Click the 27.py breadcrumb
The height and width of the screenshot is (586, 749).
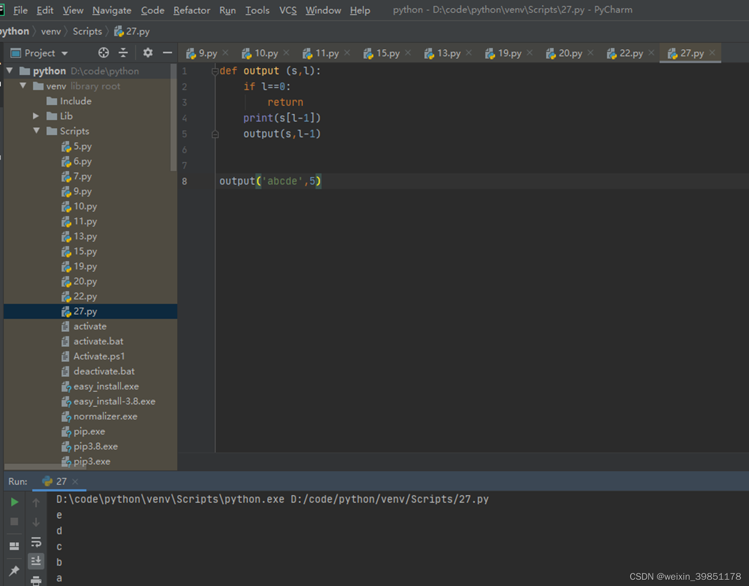point(132,31)
